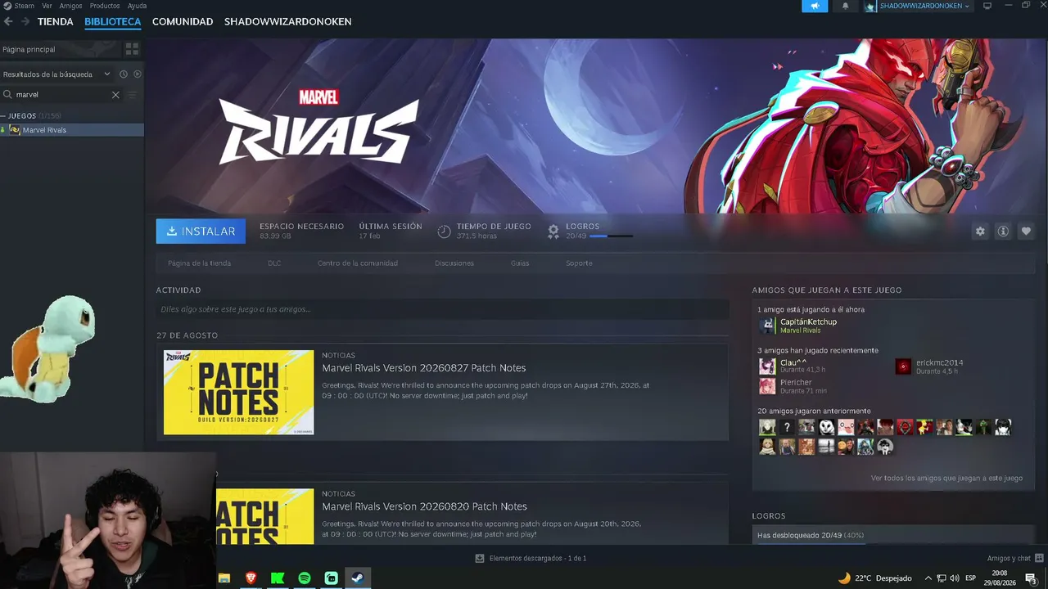The image size is (1048, 589).
Task: Open the Discusiones link
Action: pyautogui.click(x=454, y=263)
